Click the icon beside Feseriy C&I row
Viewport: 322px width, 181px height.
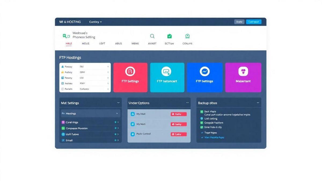coord(63,78)
